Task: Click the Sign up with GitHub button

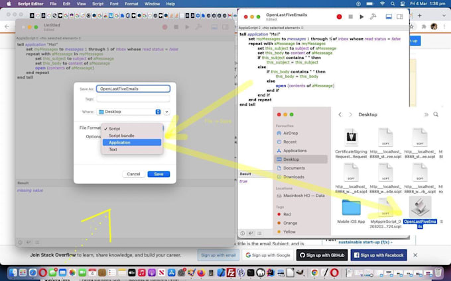Action: pos(322,255)
